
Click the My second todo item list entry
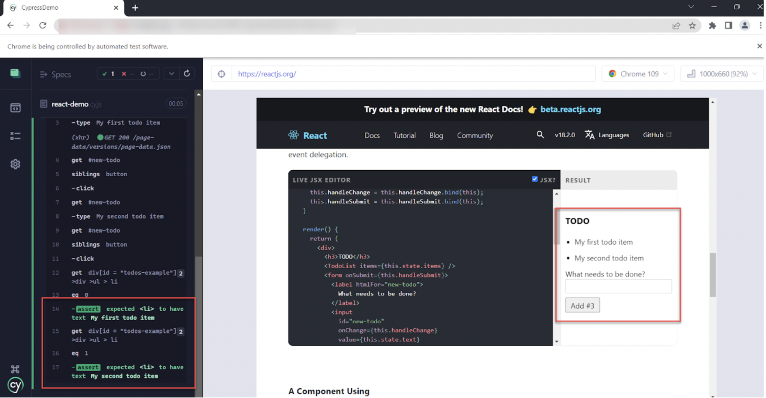click(x=609, y=258)
